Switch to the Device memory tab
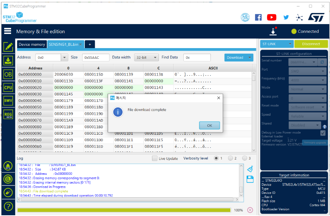The width and height of the screenshot is (330, 216). point(32,44)
